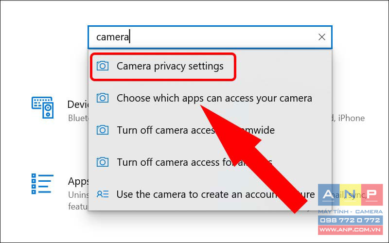Click the WWW.ANP.COM.VN website banner
Image resolution: width=389 pixels, height=243 pixels.
[350, 230]
